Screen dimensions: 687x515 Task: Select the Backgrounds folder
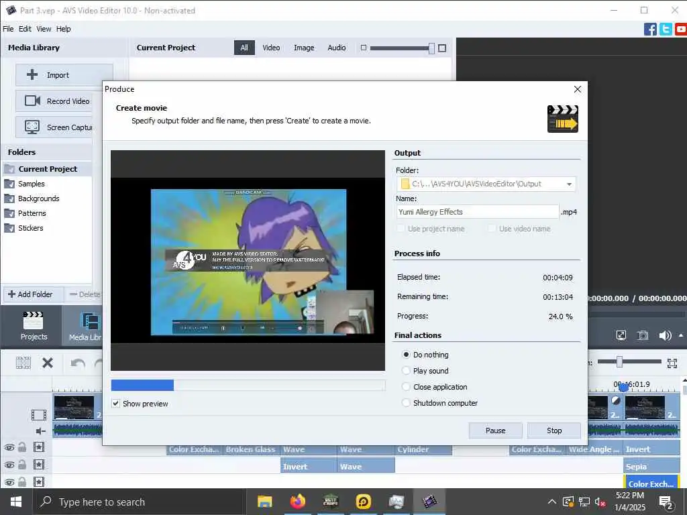pos(38,198)
